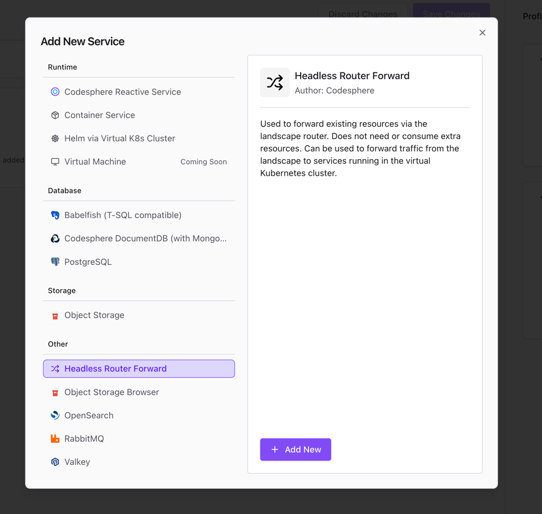Click the PostgreSQL elephant icon
This screenshot has height=514, width=542.
(x=55, y=262)
